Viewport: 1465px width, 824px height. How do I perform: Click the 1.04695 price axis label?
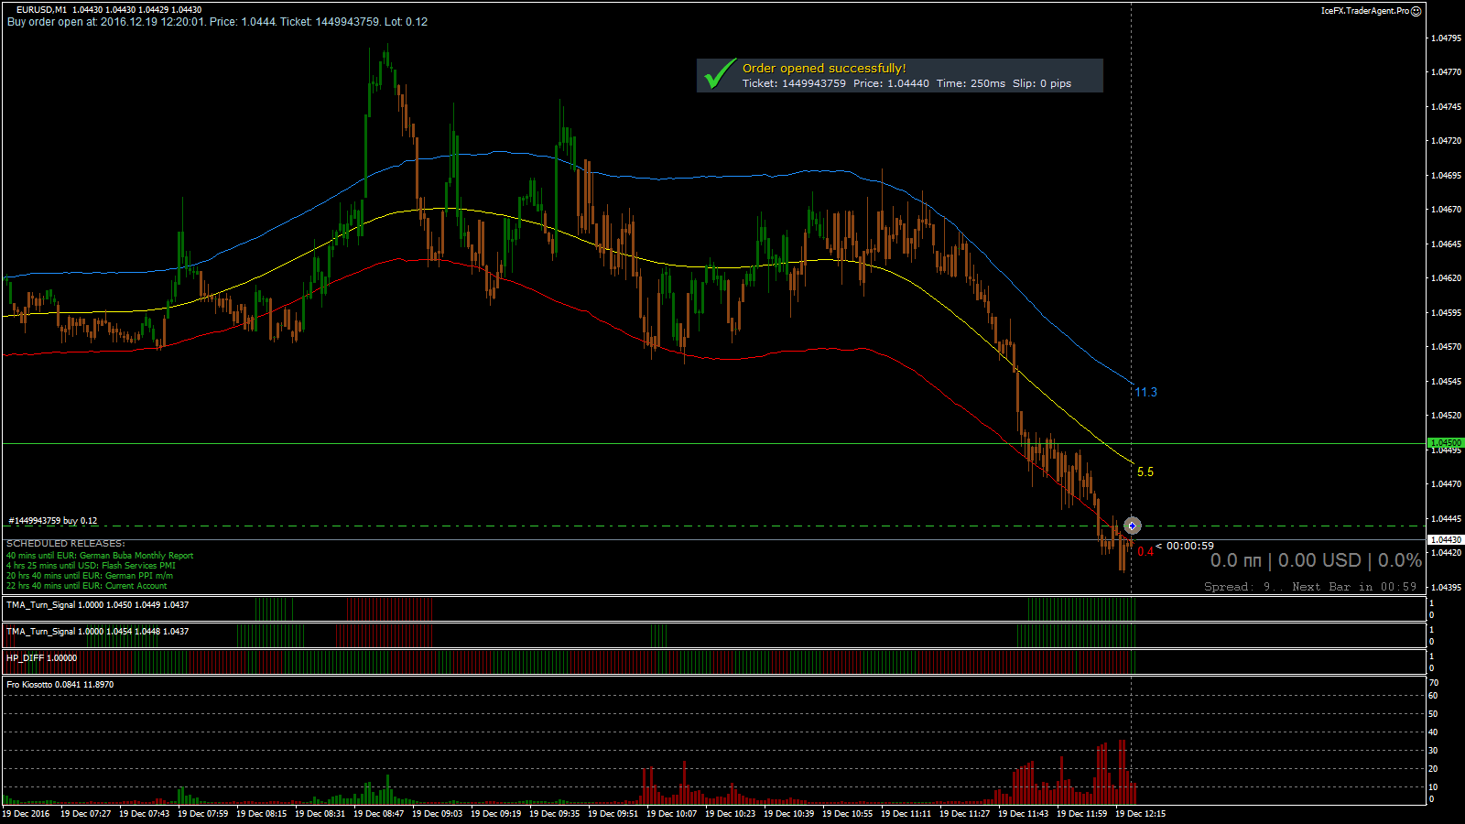point(1446,175)
